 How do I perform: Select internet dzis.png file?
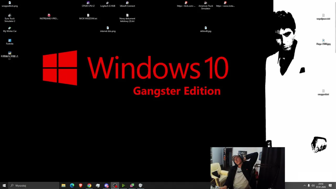click(108, 29)
